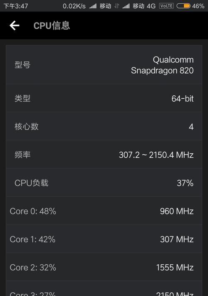The height and width of the screenshot is (296, 208).
Task: Tap the second signal strength icon
Action: [x=126, y=6]
